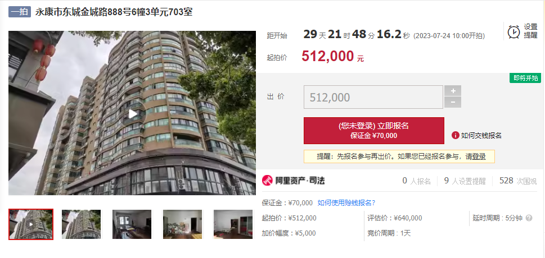
Task: Select the second building exterior thumbnail
Action: [82, 224]
